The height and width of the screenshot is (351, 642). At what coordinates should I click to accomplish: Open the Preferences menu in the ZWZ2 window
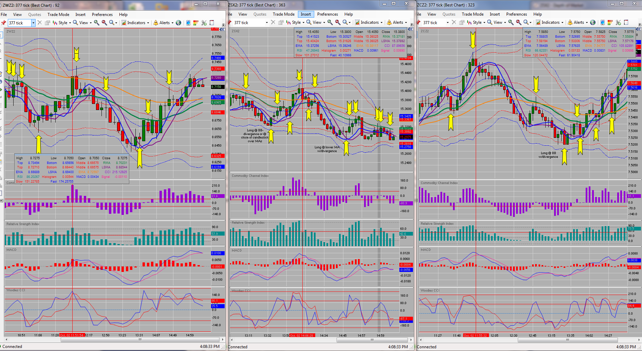click(102, 15)
